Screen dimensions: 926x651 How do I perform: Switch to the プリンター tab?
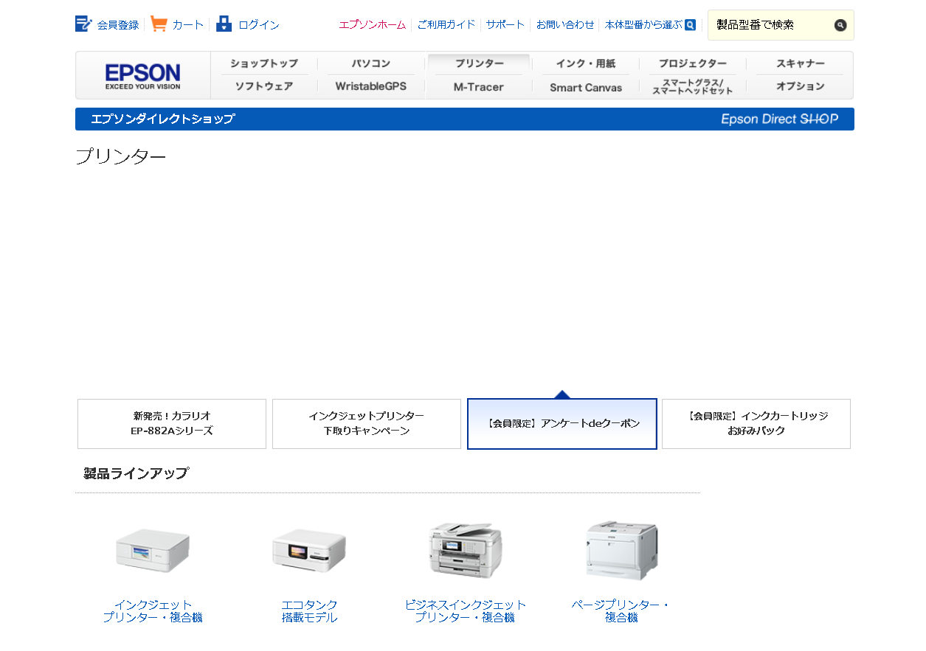tap(478, 63)
